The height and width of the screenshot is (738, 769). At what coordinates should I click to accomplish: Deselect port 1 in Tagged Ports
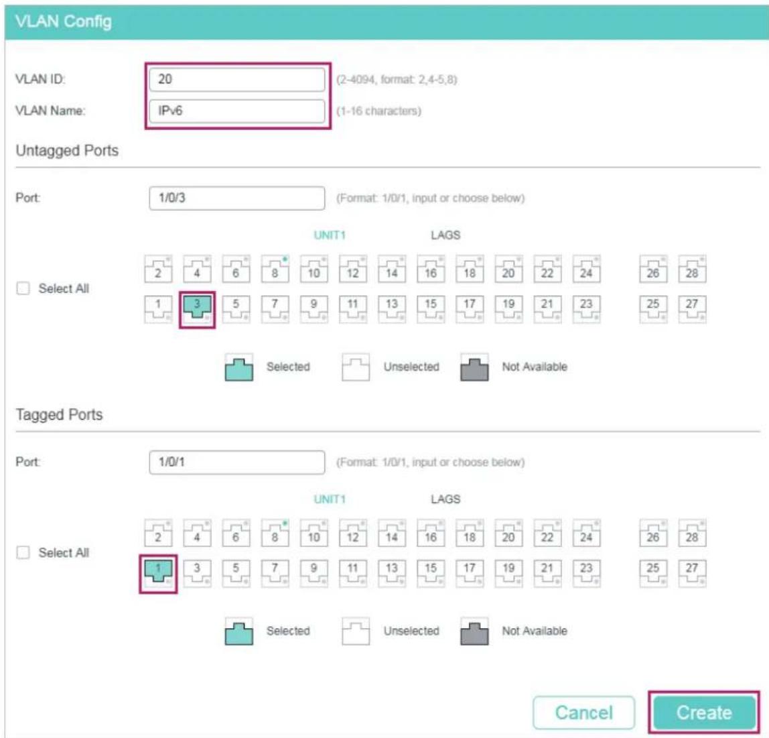click(x=158, y=574)
